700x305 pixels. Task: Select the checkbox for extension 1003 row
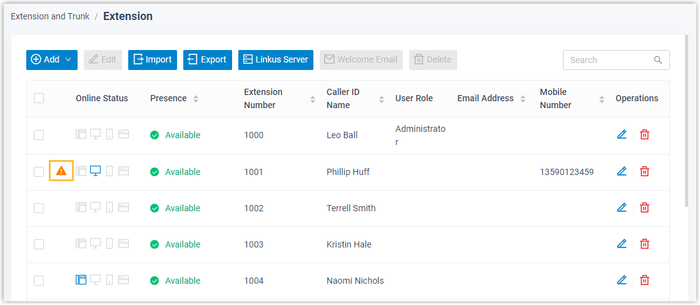[x=39, y=244]
